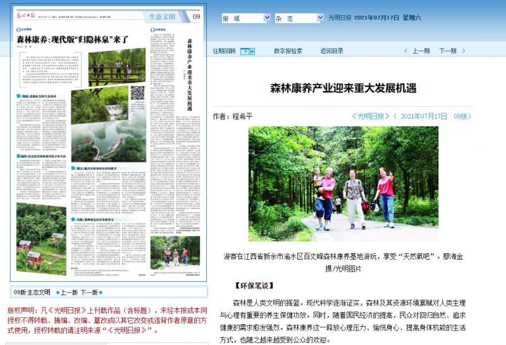Go to next issue with 下一期
Image resolution: width=506 pixels, height=345 pixels.
448,51
